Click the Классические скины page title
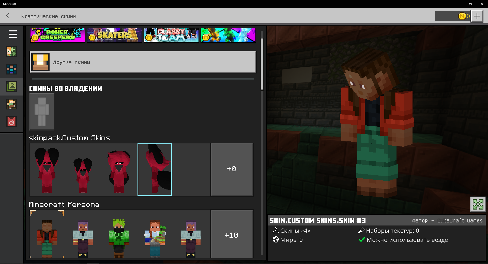 pyautogui.click(x=49, y=16)
